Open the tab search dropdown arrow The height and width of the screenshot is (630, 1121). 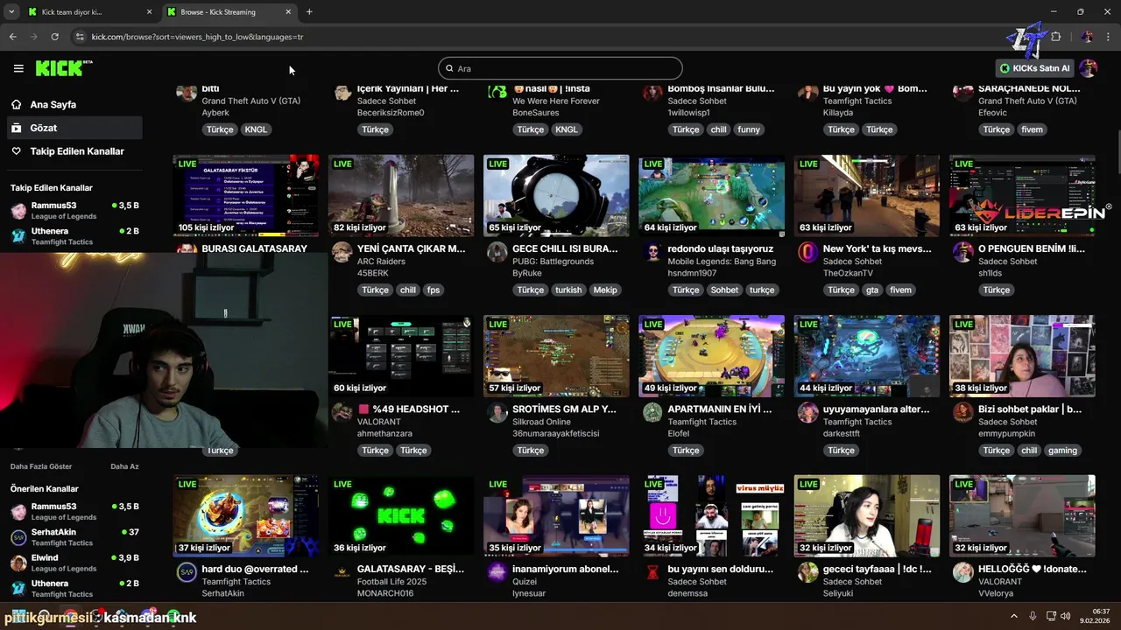[x=11, y=12]
